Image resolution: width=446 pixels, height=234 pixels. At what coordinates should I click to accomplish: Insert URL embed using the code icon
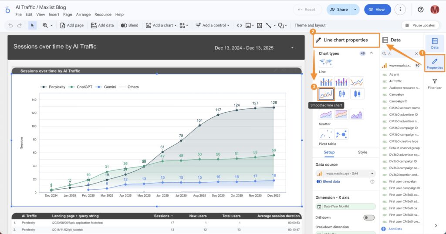(240, 25)
